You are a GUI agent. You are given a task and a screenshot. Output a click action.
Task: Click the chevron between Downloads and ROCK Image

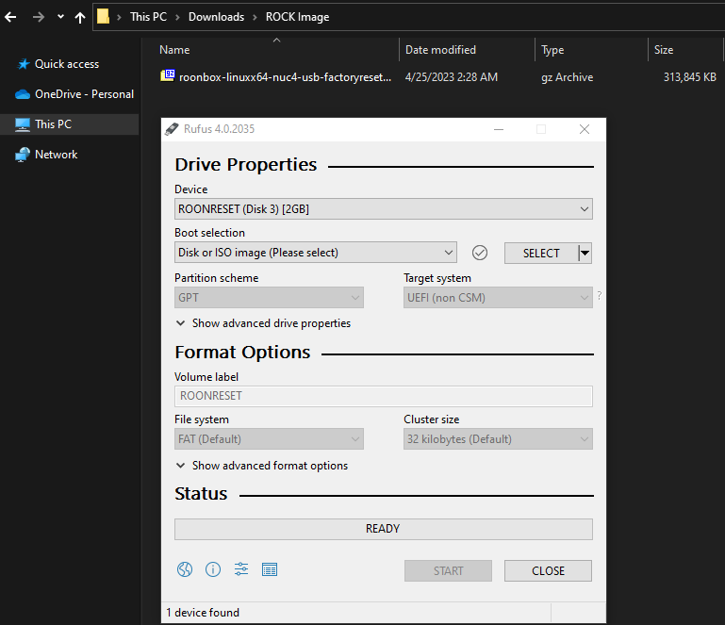tap(255, 17)
